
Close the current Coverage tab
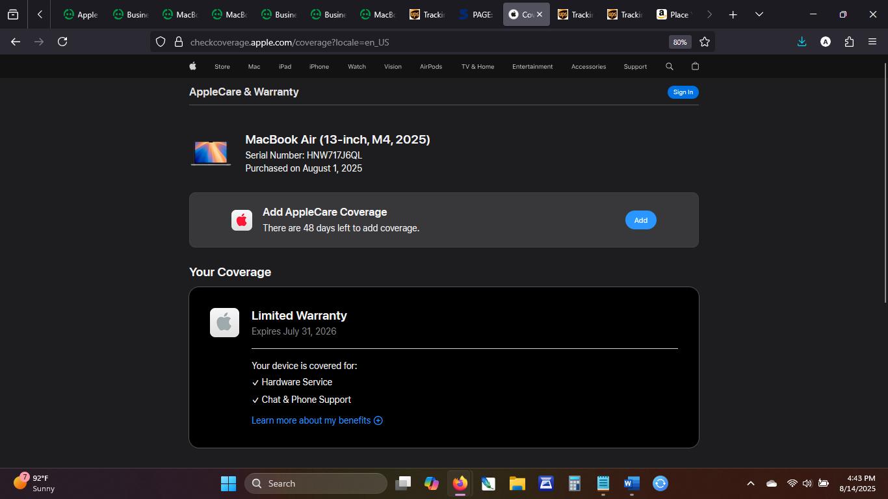click(539, 14)
